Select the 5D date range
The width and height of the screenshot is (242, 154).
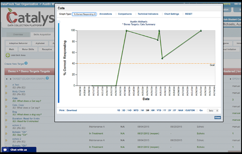(x=124, y=110)
